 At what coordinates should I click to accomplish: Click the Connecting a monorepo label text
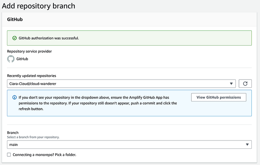45,155
